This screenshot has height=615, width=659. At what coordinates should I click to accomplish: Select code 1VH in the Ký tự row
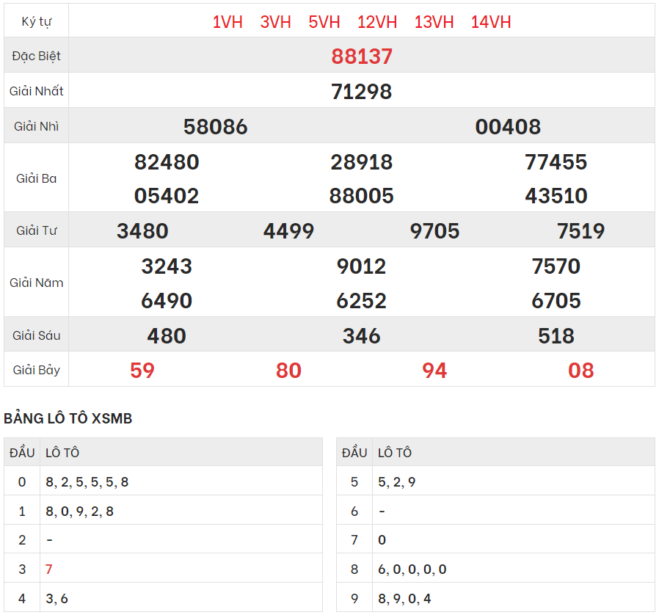227,22
